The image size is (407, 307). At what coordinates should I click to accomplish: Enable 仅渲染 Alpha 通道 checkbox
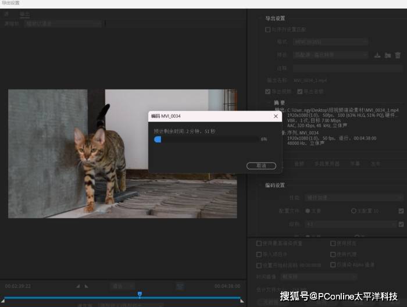click(333, 265)
